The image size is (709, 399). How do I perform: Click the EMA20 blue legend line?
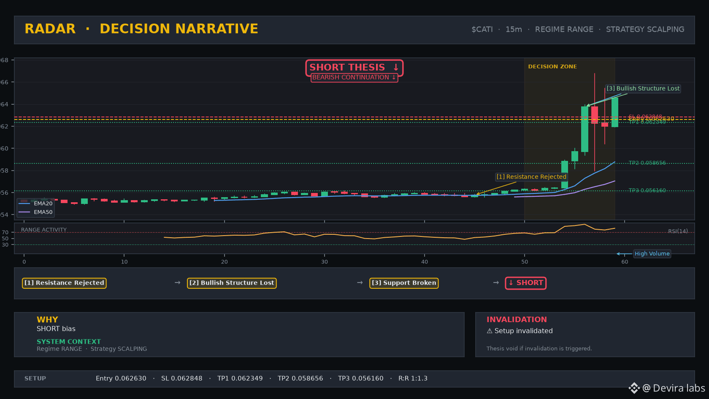tap(24, 204)
